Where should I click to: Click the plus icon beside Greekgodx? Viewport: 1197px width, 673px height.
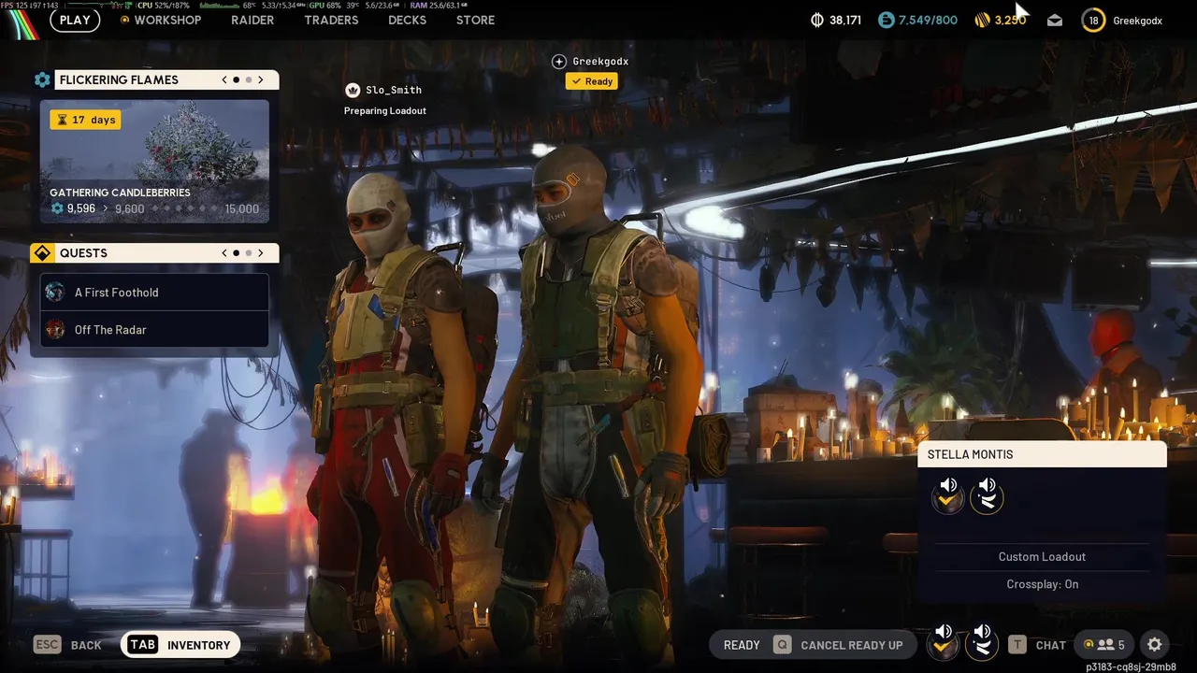coord(559,61)
